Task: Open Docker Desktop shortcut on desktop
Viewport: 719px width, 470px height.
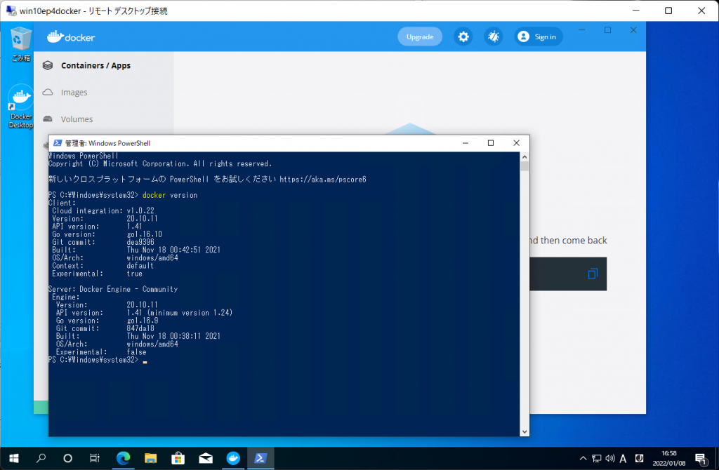Action: tap(20, 107)
